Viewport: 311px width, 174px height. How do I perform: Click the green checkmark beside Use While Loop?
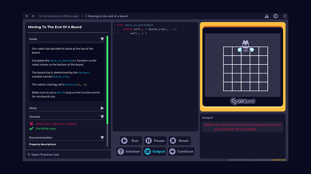31,129
